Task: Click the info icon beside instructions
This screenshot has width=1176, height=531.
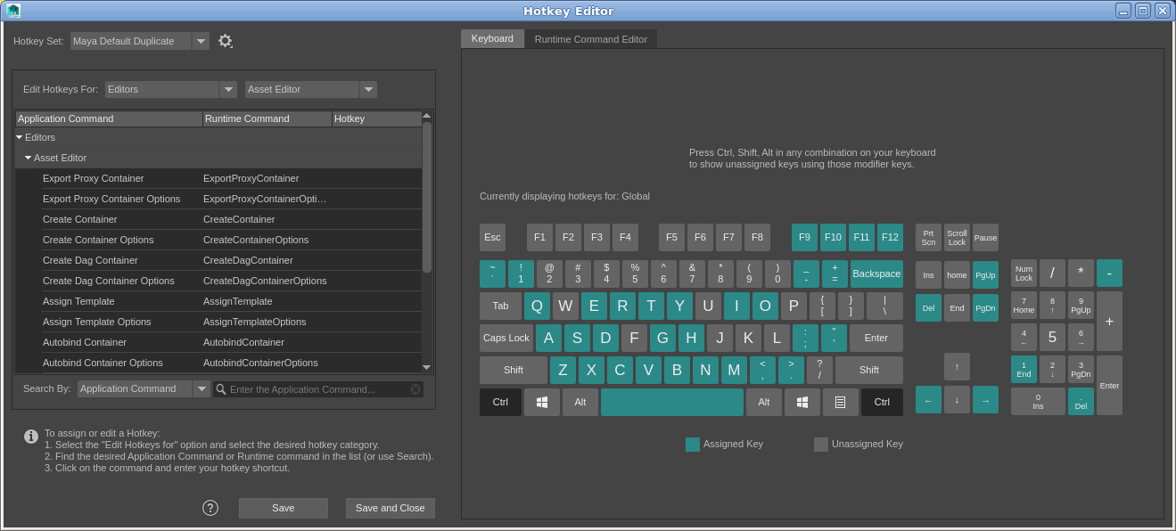Action: coord(31,437)
